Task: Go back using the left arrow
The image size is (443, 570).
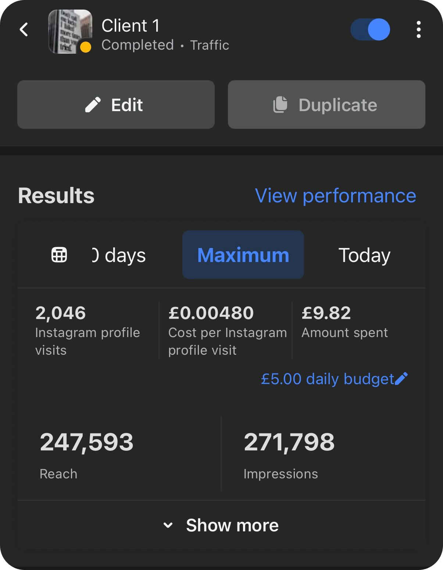Action: pyautogui.click(x=24, y=30)
